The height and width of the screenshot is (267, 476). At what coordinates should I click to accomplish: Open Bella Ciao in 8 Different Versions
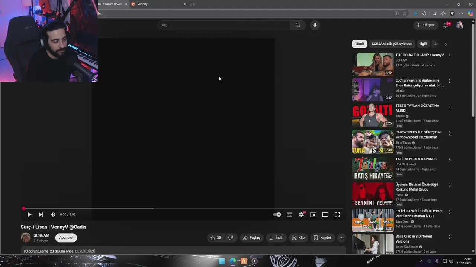pos(414,239)
